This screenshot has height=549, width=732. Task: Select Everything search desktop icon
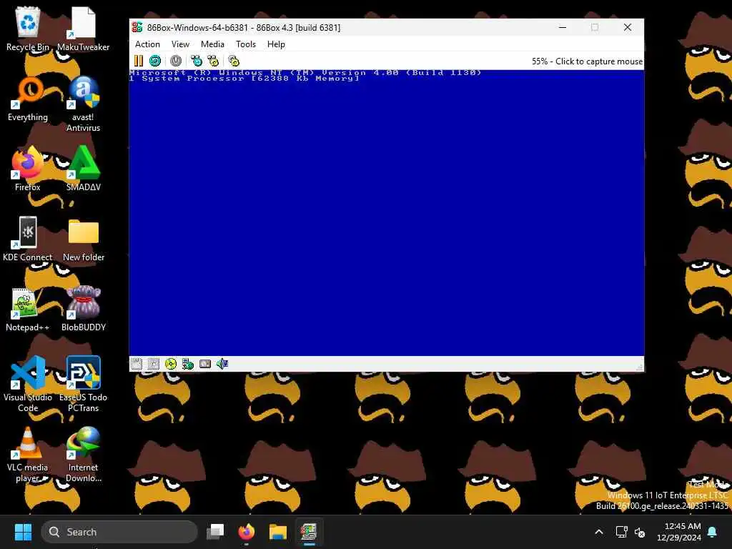[x=28, y=99]
